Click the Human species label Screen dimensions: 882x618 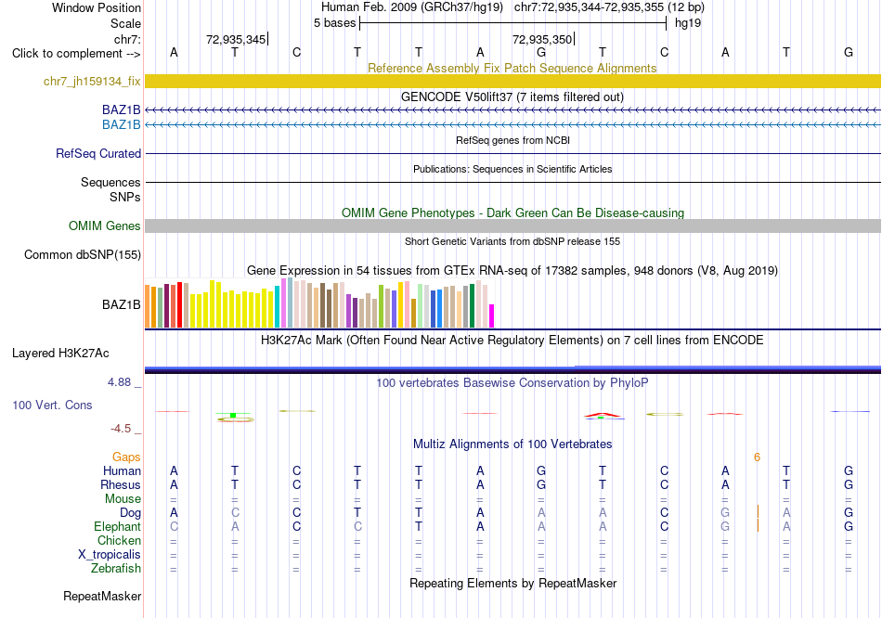point(122,470)
